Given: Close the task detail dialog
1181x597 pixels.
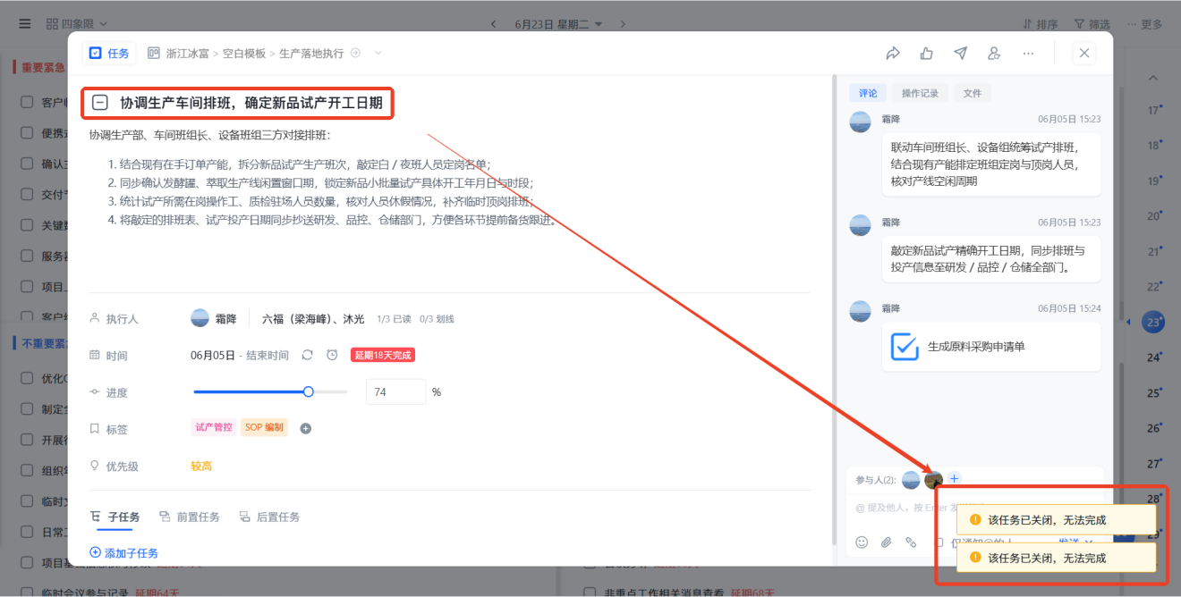Looking at the screenshot, I should tap(1084, 53).
